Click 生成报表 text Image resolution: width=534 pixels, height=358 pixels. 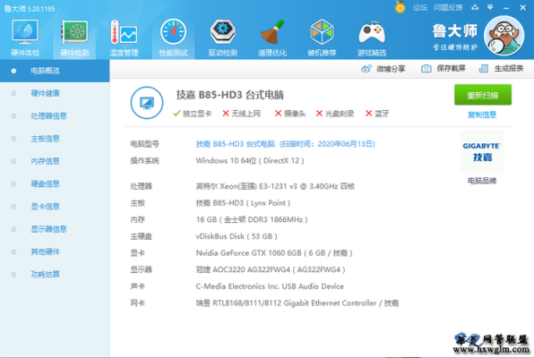click(x=509, y=69)
